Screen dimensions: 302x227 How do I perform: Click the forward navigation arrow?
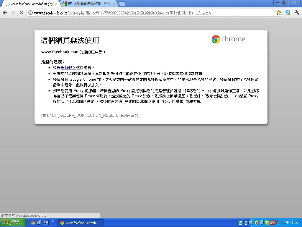(13, 13)
